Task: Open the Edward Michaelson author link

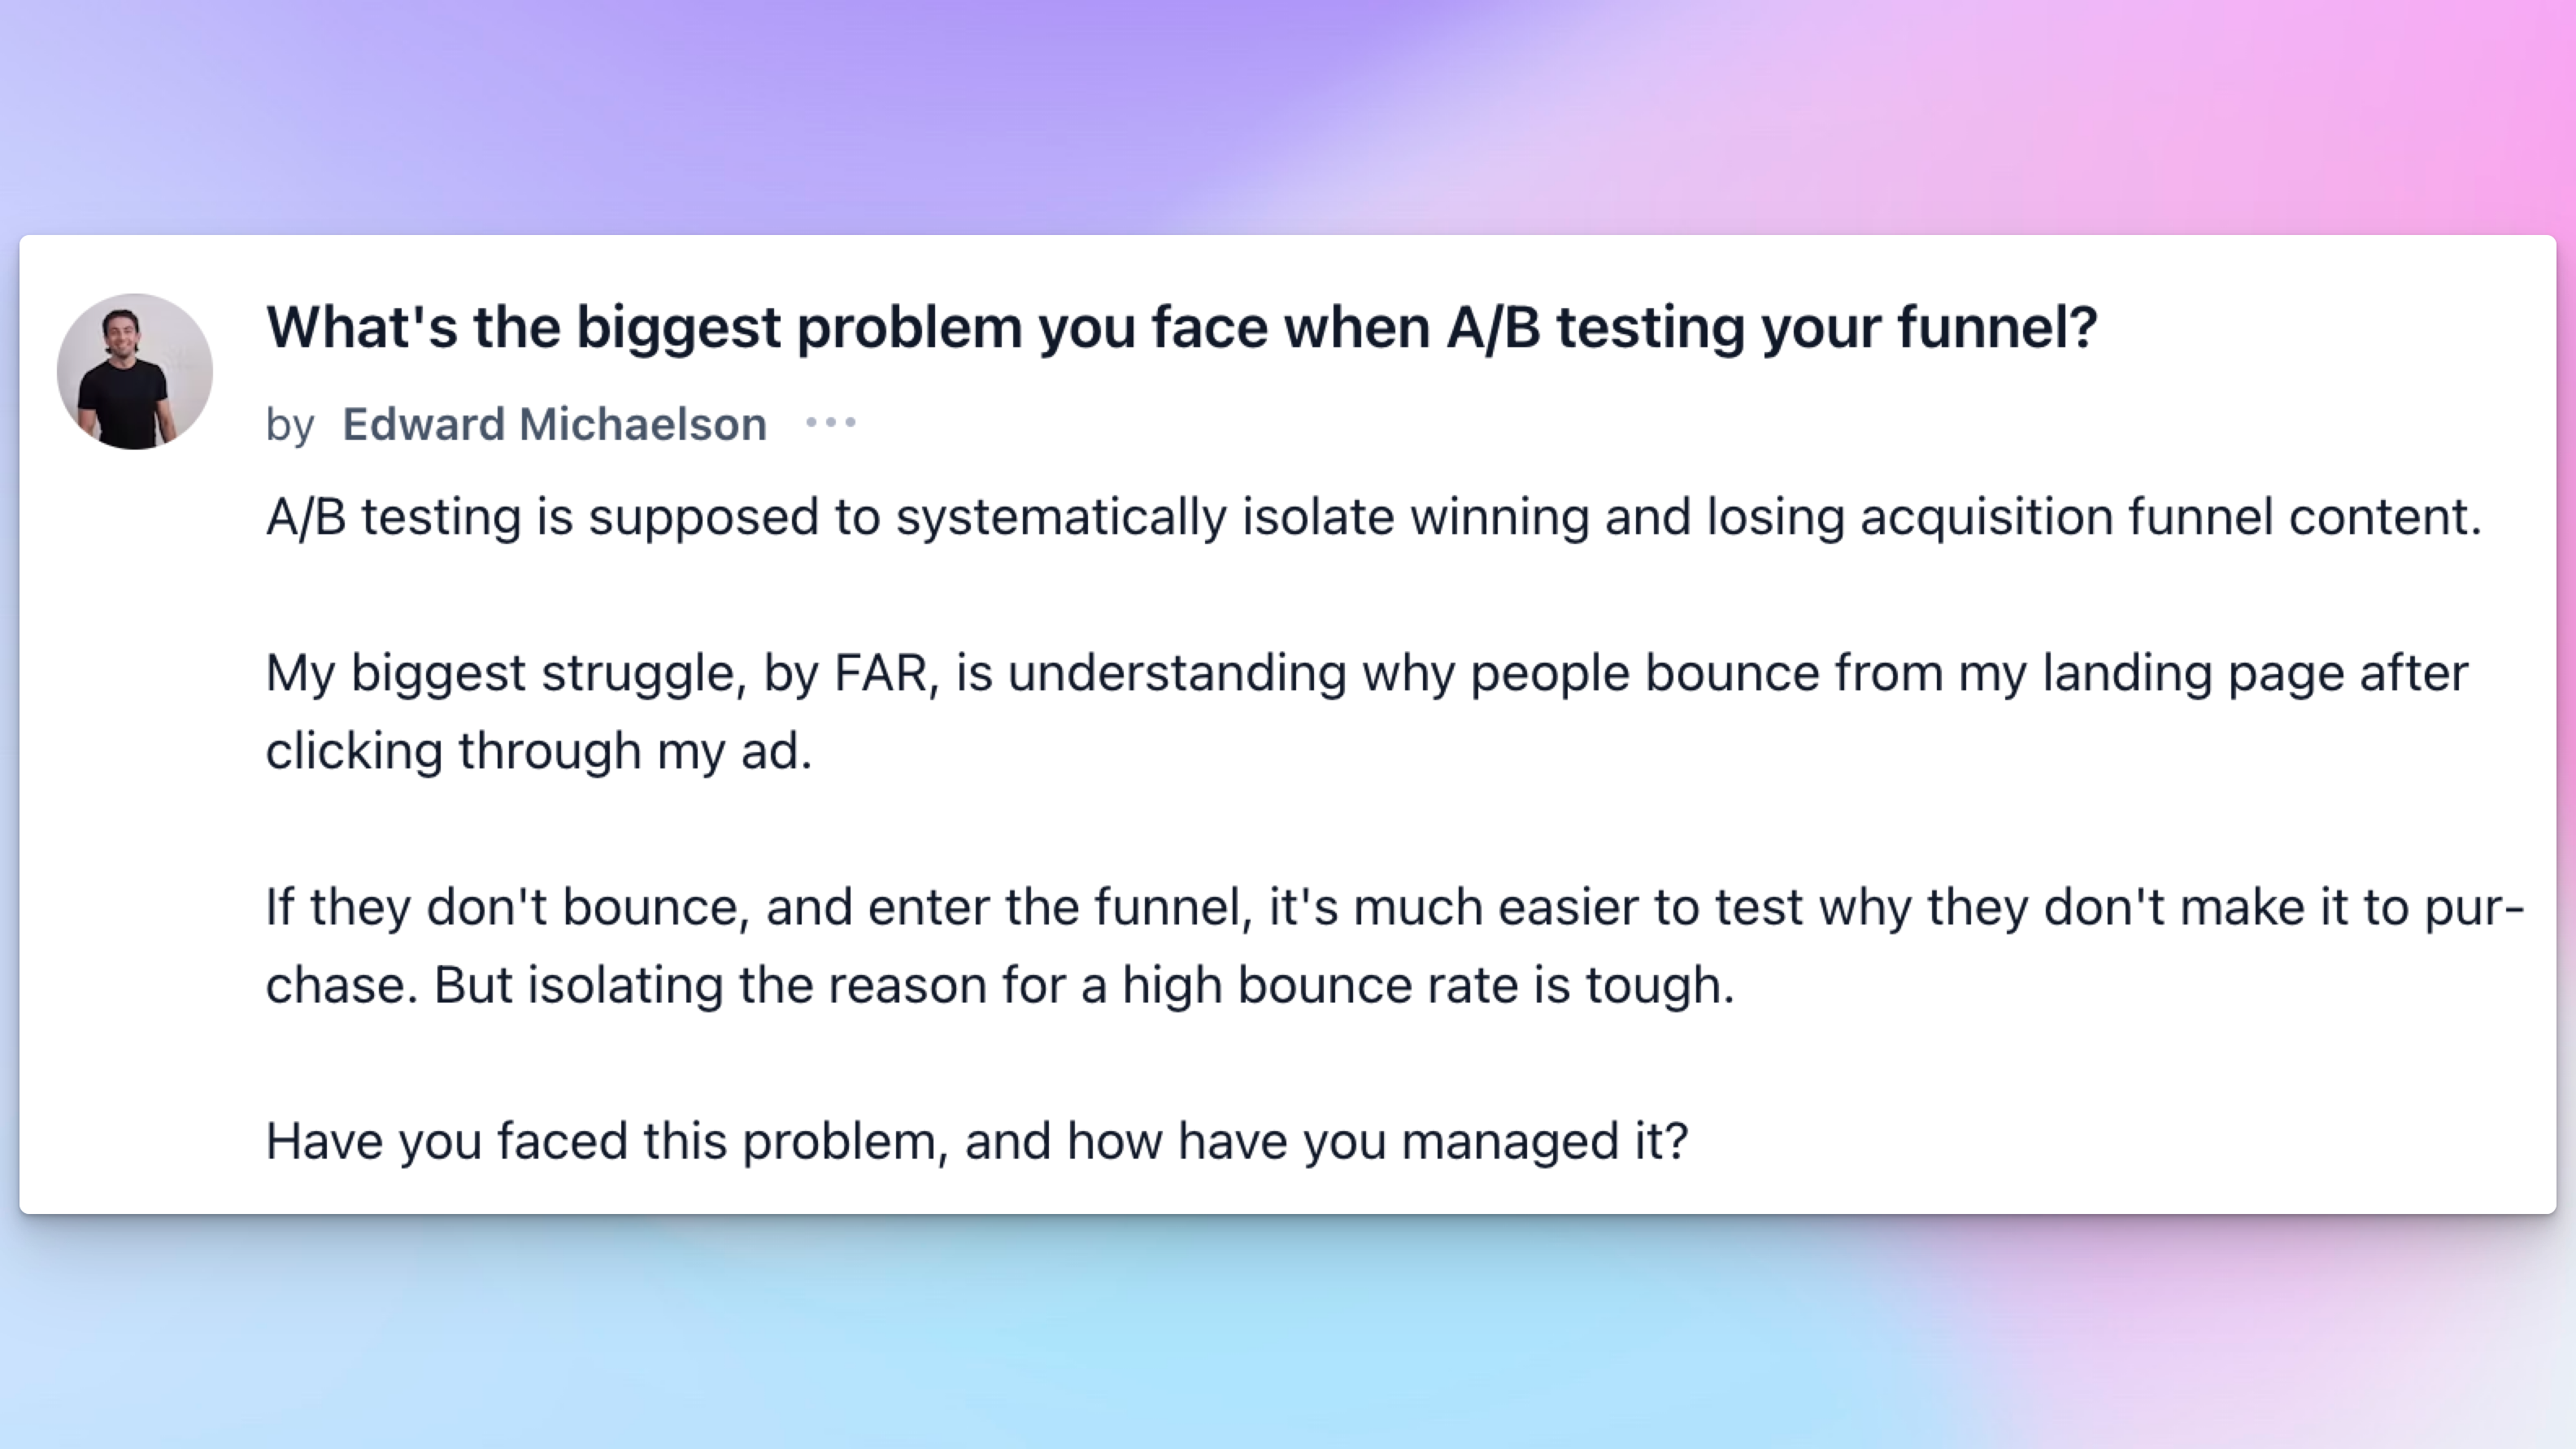Action: pyautogui.click(x=554, y=424)
